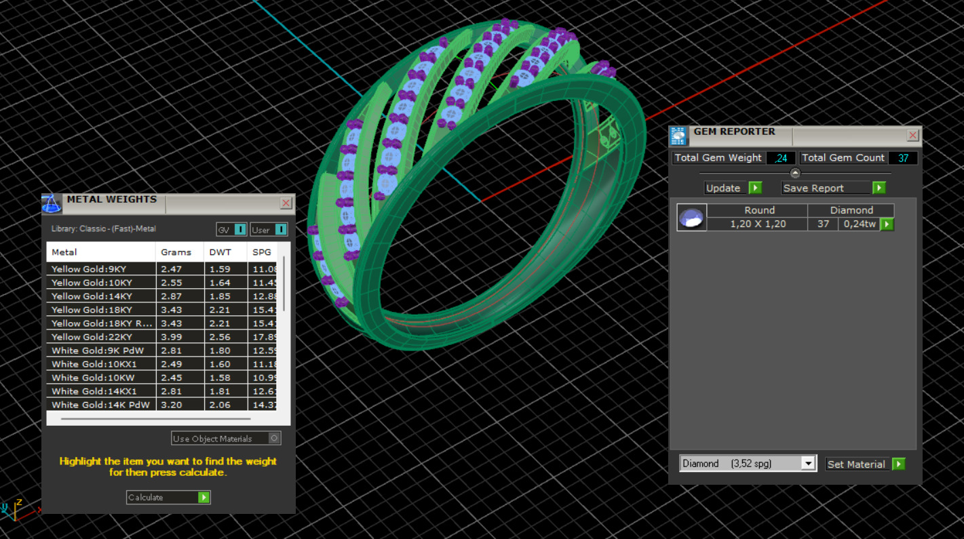The height and width of the screenshot is (539, 964).
Task: Click the SPG column header
Action: pos(263,252)
